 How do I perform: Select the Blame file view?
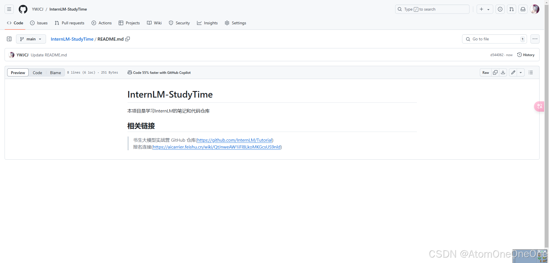(55, 73)
